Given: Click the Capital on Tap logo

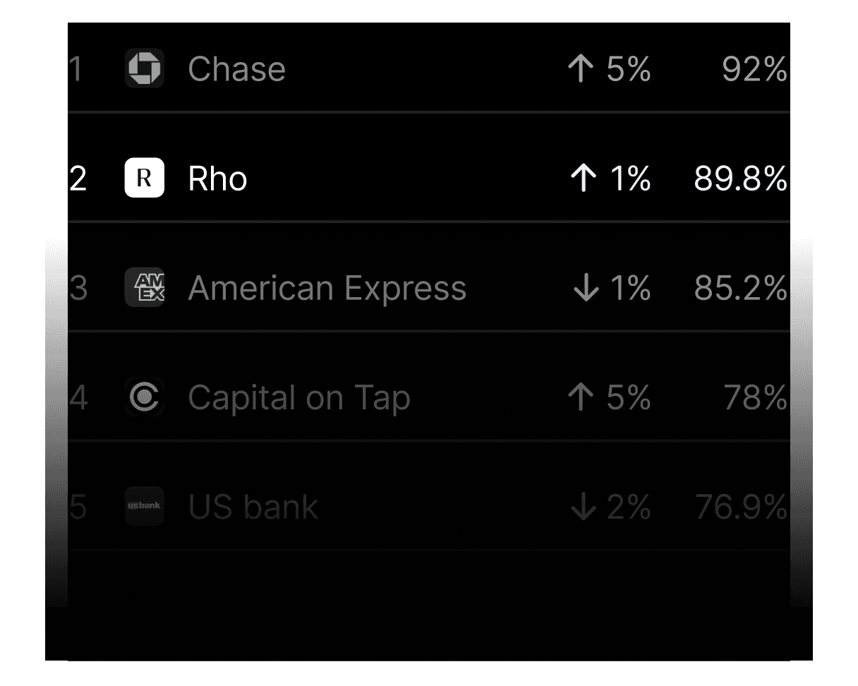Looking at the screenshot, I should pyautogui.click(x=145, y=397).
